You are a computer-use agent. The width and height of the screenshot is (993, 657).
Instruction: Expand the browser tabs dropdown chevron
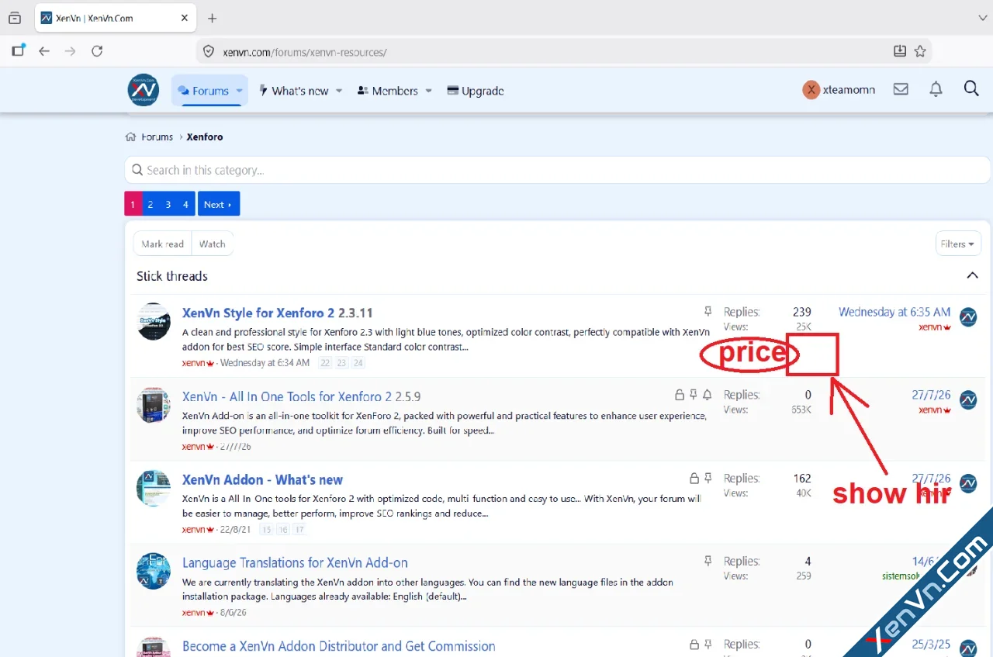coord(982,18)
